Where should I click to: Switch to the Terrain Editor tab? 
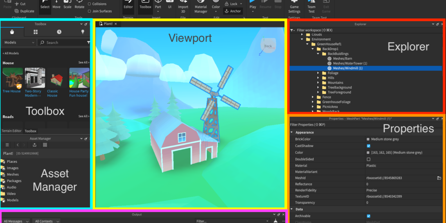(x=11, y=131)
